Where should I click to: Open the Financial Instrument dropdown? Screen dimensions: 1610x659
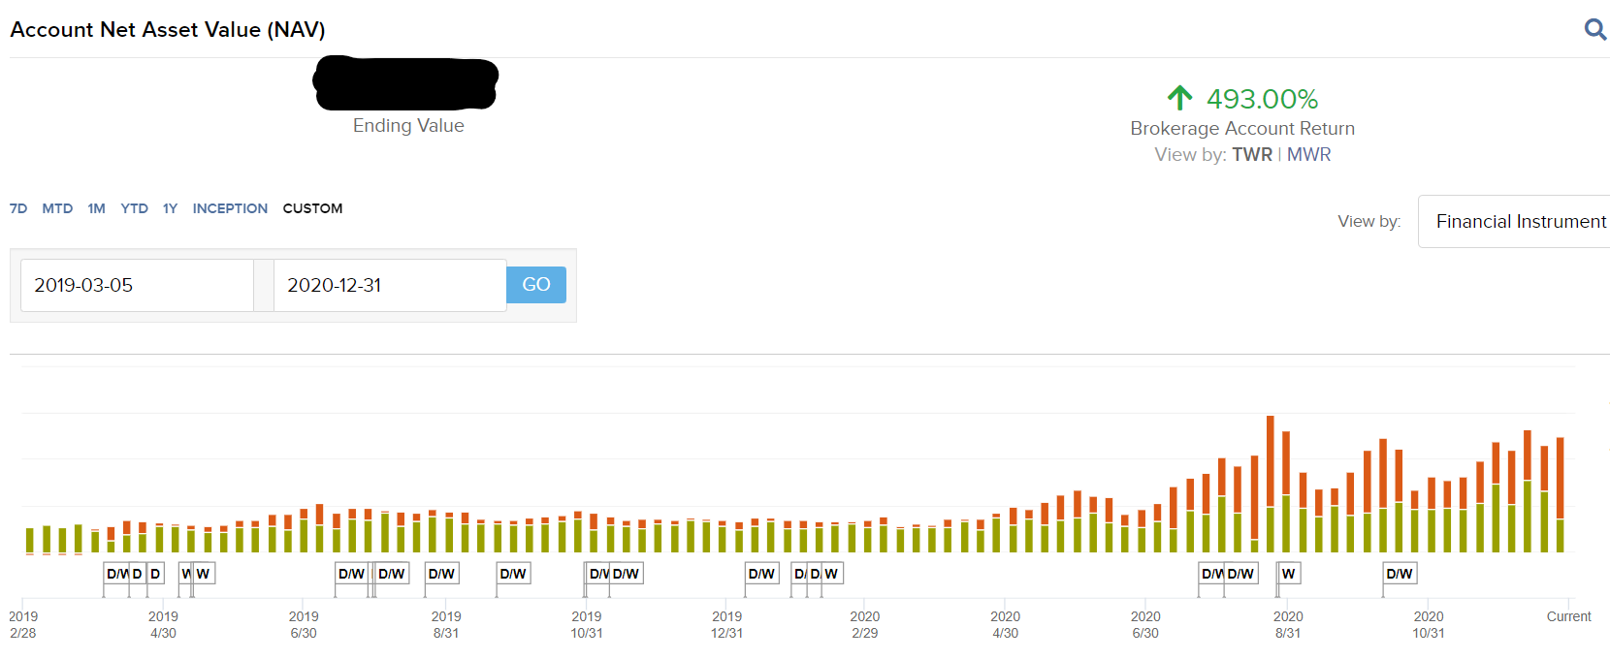pyautogui.click(x=1514, y=222)
